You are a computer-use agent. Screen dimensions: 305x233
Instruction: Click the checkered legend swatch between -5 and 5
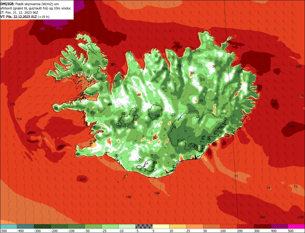click(x=144, y=226)
